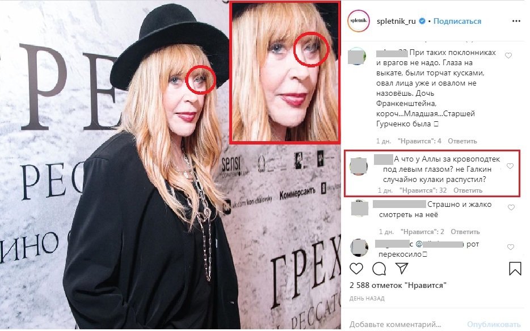530x331 pixels.
Task: Open the spletnik_ru profile avatar
Action: [359, 21]
